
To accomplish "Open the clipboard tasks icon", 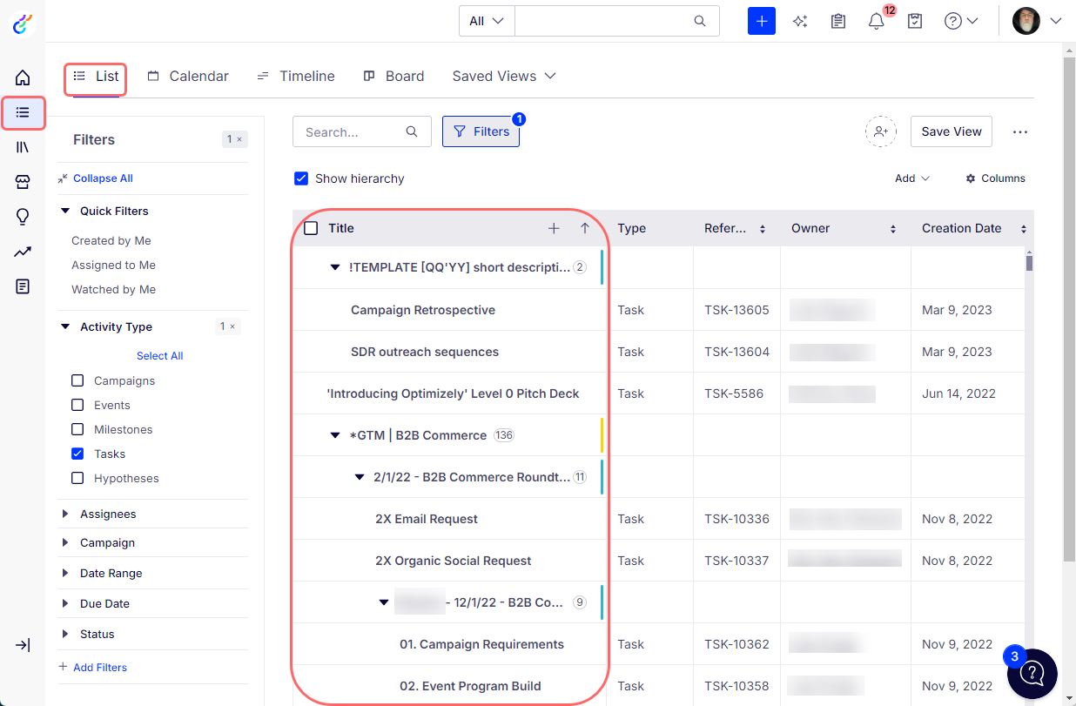I will click(x=838, y=21).
